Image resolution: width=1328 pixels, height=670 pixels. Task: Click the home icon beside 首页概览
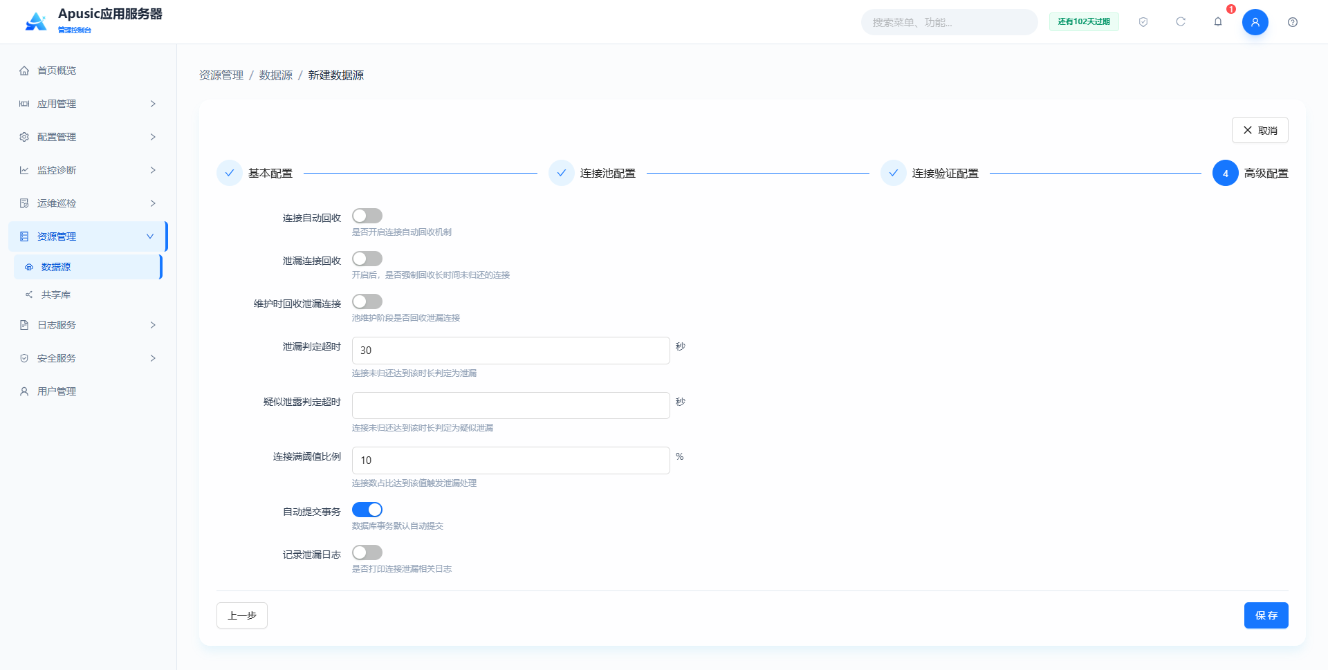[24, 71]
